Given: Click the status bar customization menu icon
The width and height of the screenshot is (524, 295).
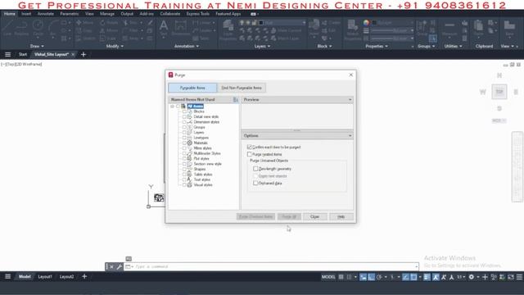Looking at the screenshot, I should pos(519,277).
